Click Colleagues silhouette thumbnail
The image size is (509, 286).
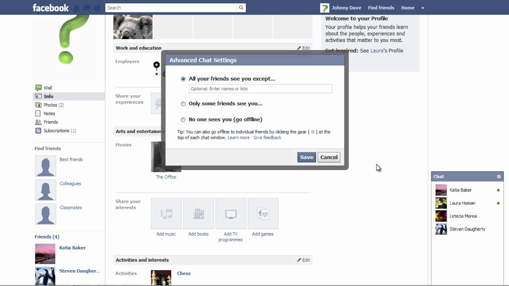(45, 190)
